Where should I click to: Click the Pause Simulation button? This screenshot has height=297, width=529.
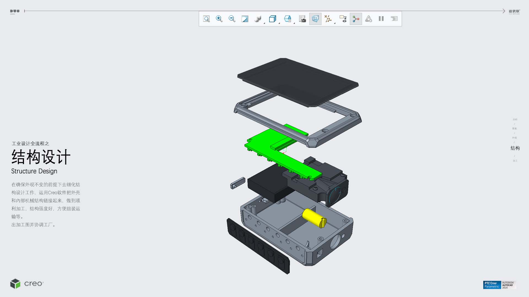(x=381, y=19)
